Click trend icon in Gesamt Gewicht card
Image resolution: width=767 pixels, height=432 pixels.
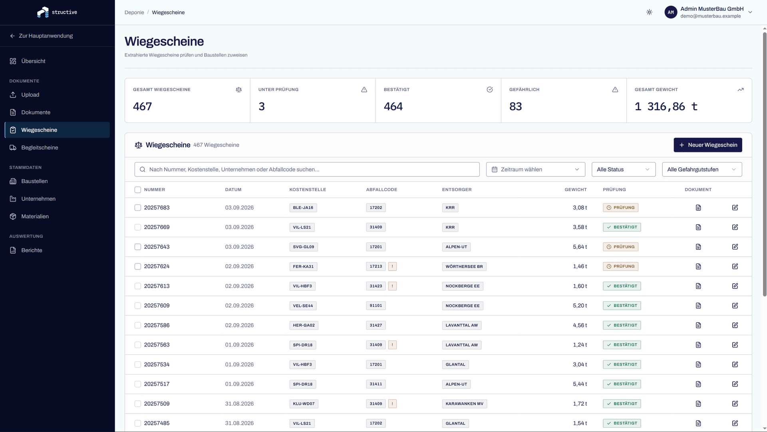740,90
